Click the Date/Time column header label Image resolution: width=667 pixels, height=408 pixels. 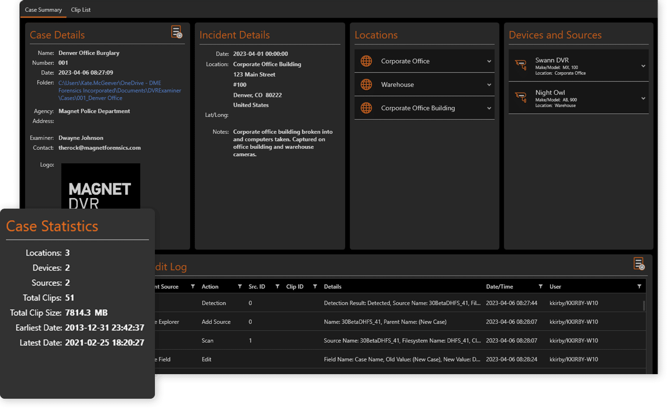click(500, 287)
